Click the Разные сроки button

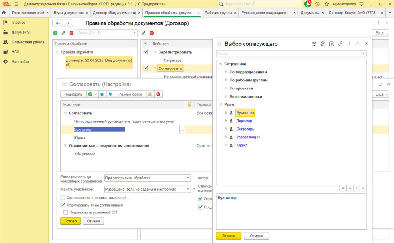point(130,94)
